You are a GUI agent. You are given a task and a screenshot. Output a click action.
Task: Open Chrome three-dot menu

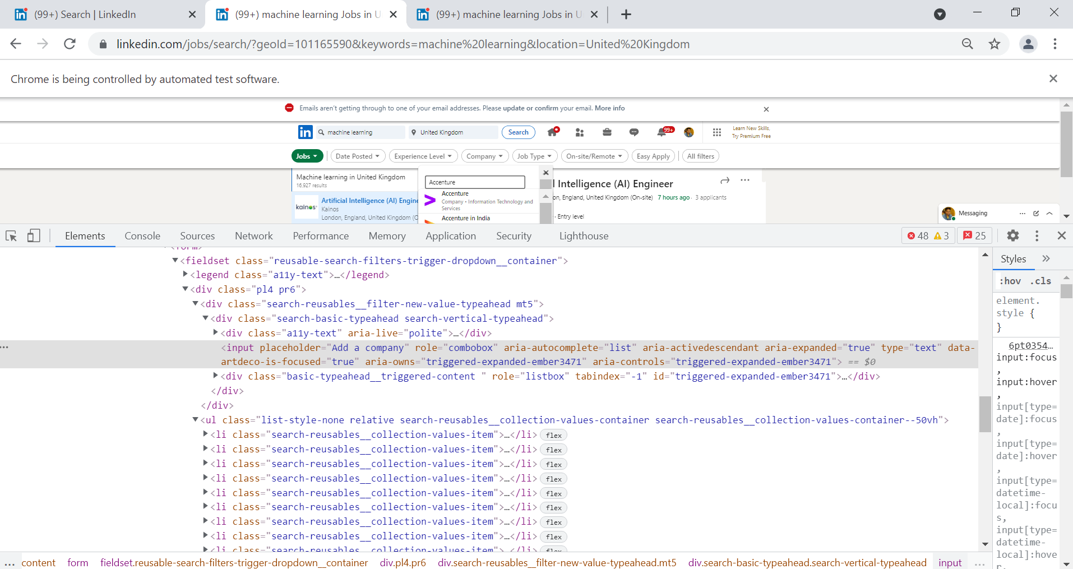1055,44
